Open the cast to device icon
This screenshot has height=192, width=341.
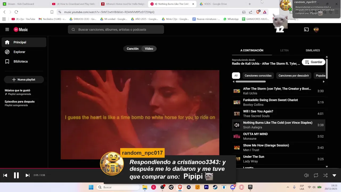[306, 30]
